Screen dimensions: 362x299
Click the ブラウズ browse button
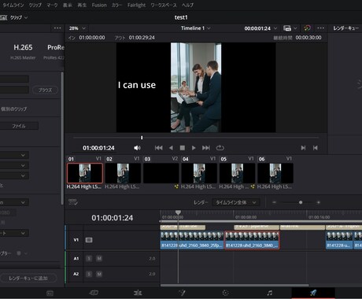coord(45,90)
